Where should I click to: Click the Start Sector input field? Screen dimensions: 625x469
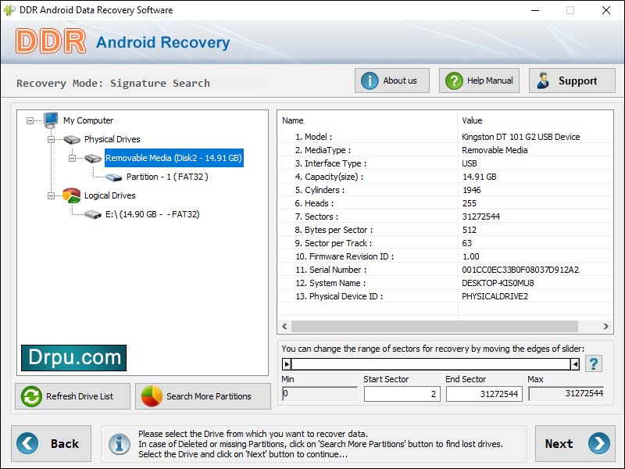[x=401, y=394]
